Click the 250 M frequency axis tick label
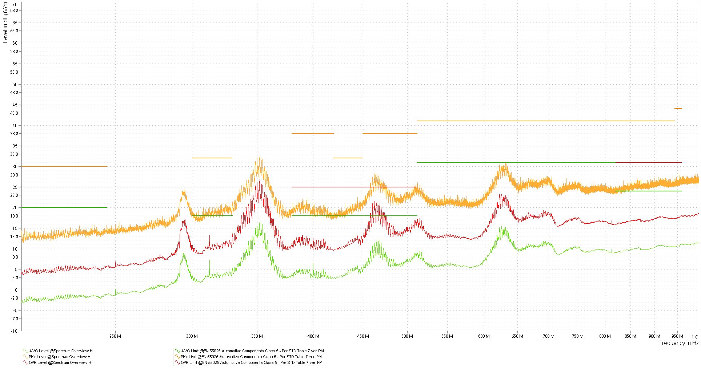This screenshot has width=701, height=369. click(115, 336)
